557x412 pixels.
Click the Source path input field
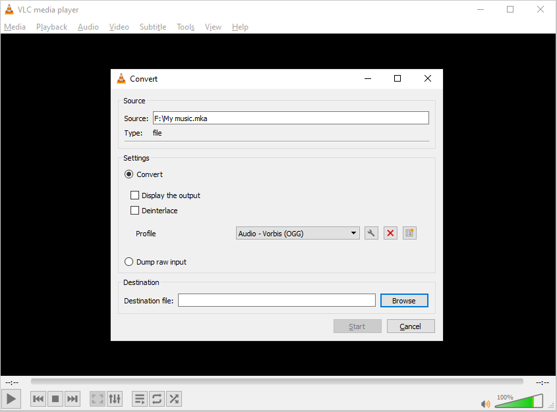291,118
